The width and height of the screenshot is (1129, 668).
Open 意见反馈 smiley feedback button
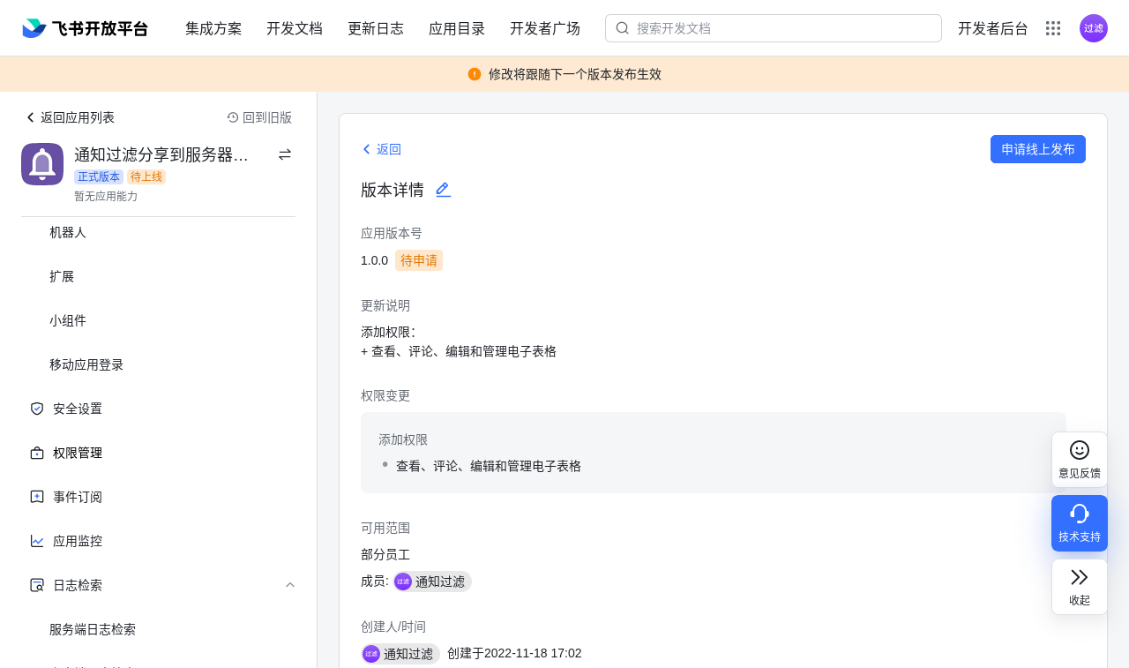(x=1080, y=460)
